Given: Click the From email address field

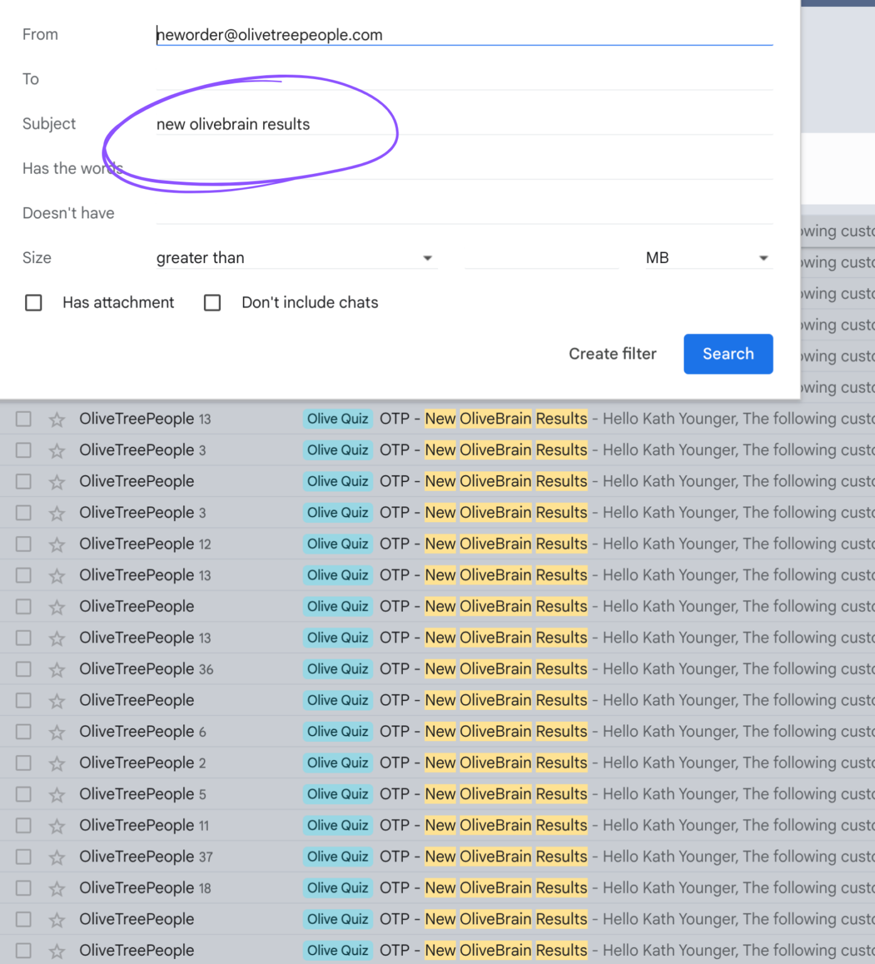Looking at the screenshot, I should (463, 35).
